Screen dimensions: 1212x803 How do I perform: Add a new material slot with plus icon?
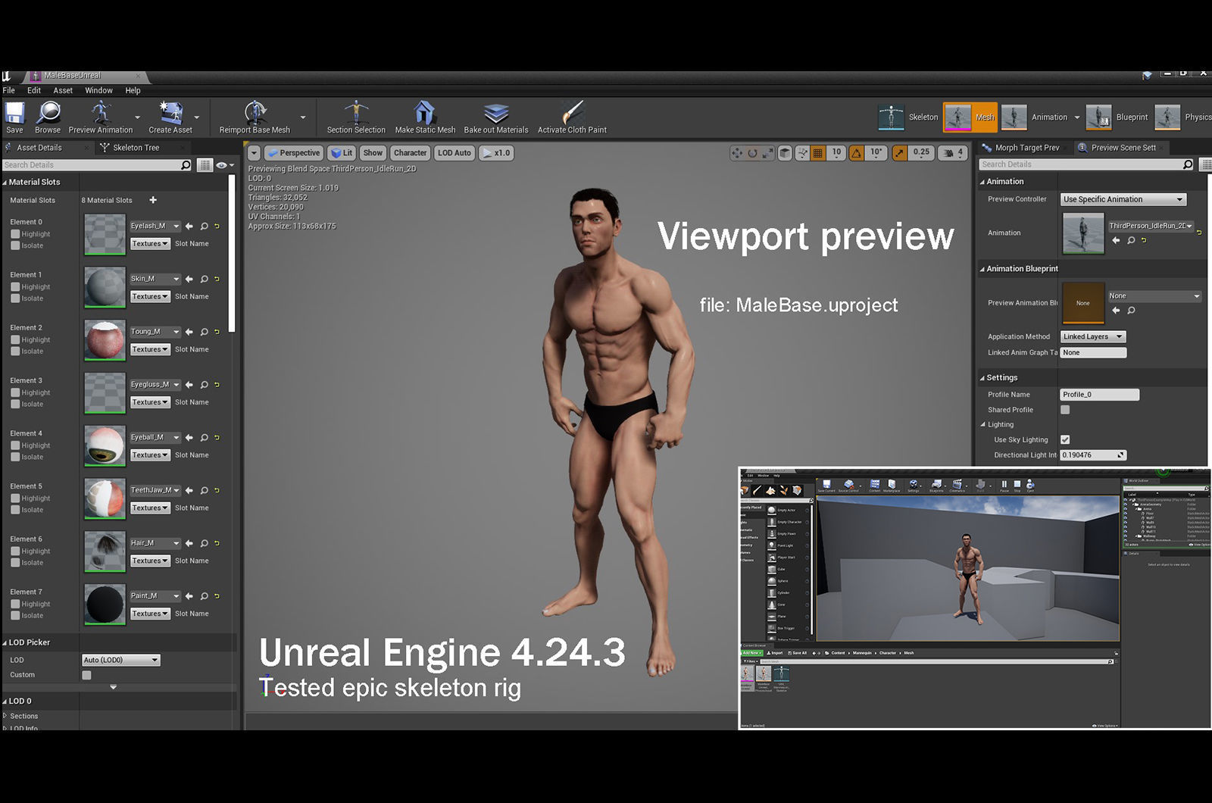click(x=153, y=200)
